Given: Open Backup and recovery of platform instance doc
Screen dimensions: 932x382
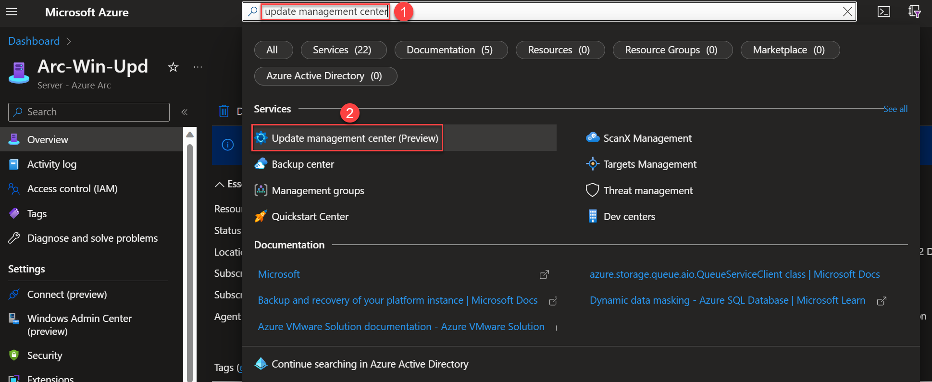Looking at the screenshot, I should (x=398, y=300).
